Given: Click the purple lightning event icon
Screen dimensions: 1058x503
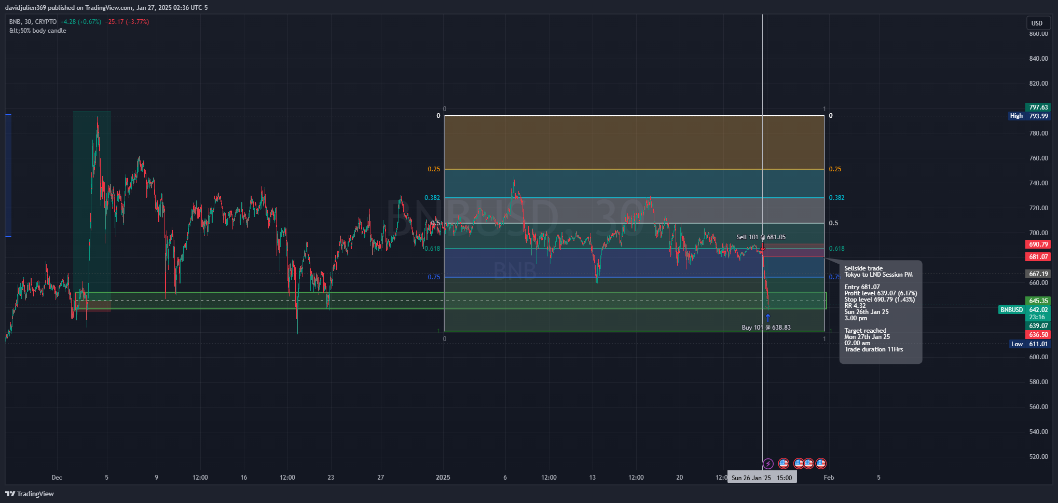Looking at the screenshot, I should (x=768, y=464).
